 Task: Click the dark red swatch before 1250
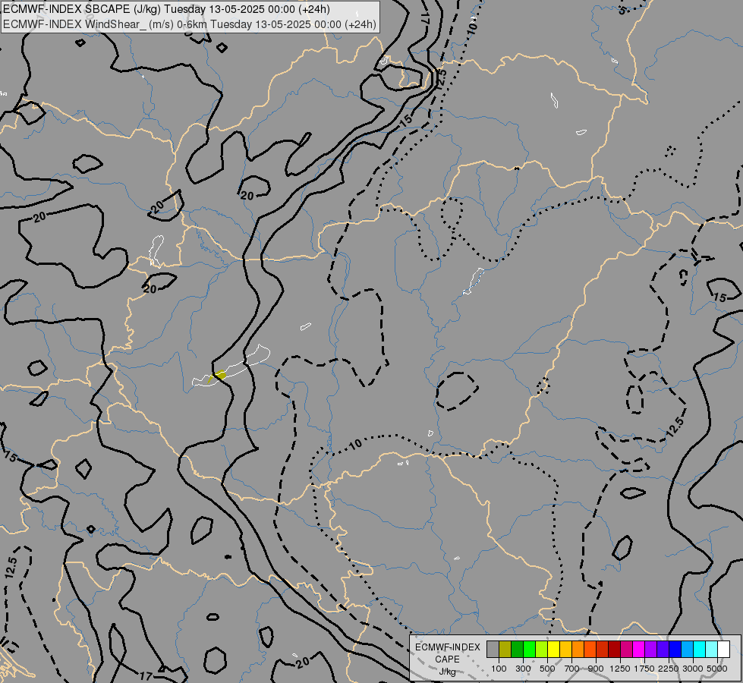615,650
